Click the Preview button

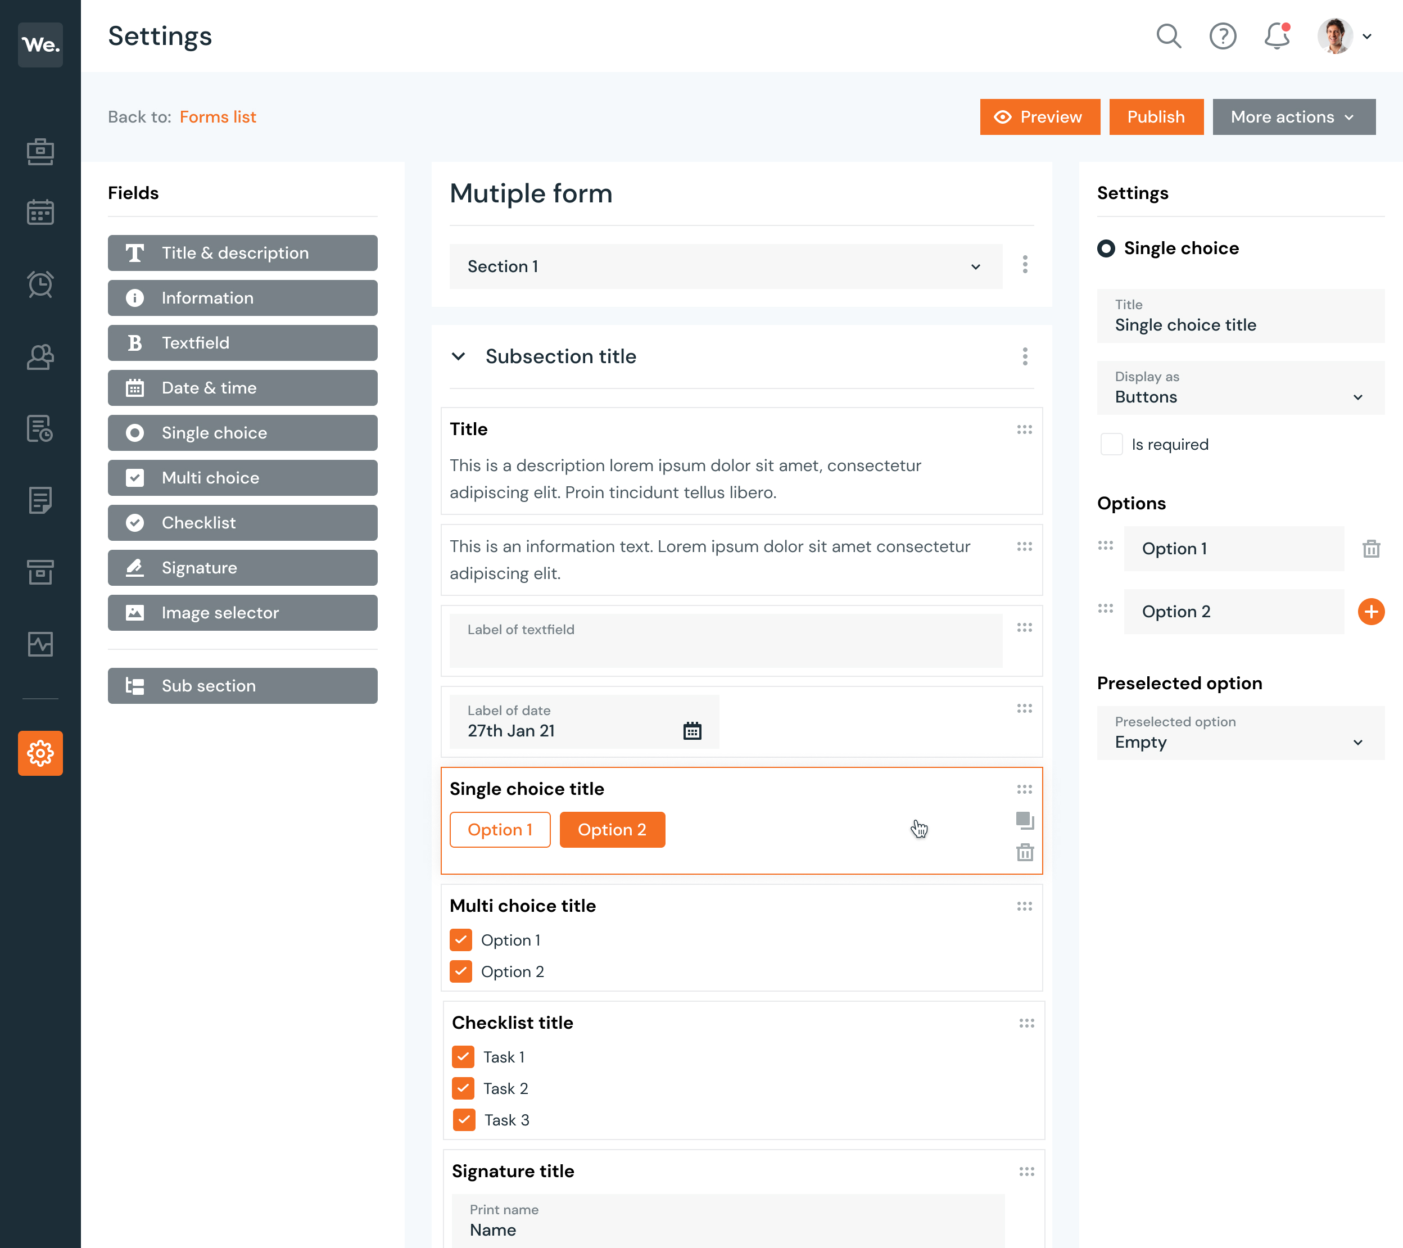(x=1039, y=117)
